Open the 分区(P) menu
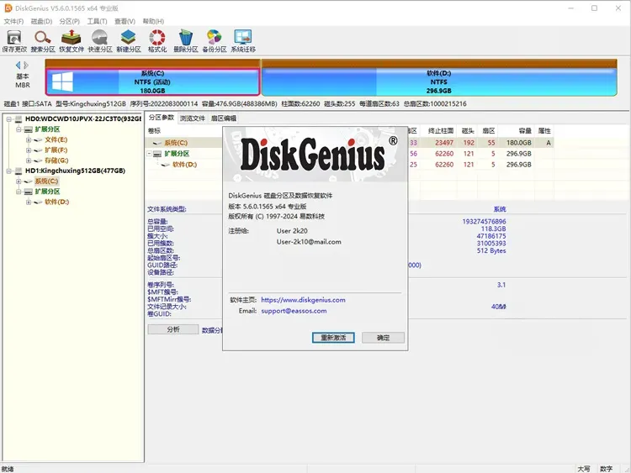Screen dimensions: 631x473 (69, 21)
